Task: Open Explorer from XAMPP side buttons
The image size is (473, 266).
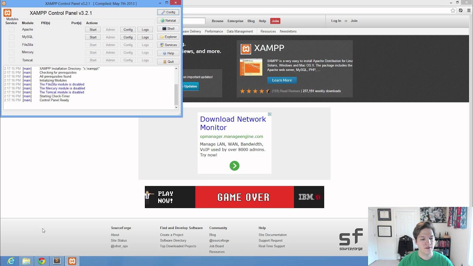Action: pyautogui.click(x=168, y=37)
